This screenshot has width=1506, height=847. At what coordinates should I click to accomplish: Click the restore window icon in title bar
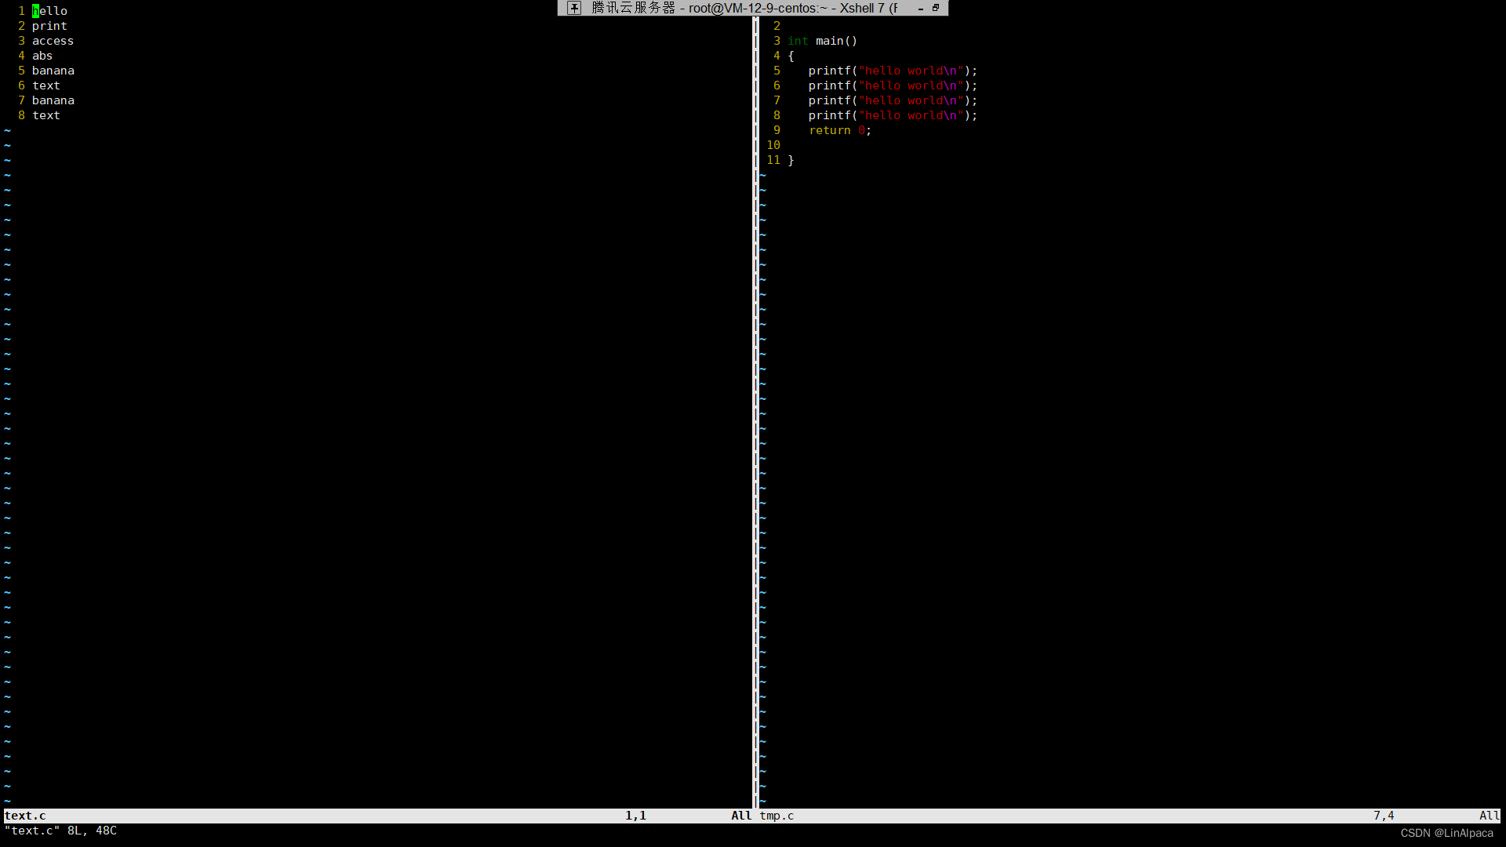(x=936, y=8)
